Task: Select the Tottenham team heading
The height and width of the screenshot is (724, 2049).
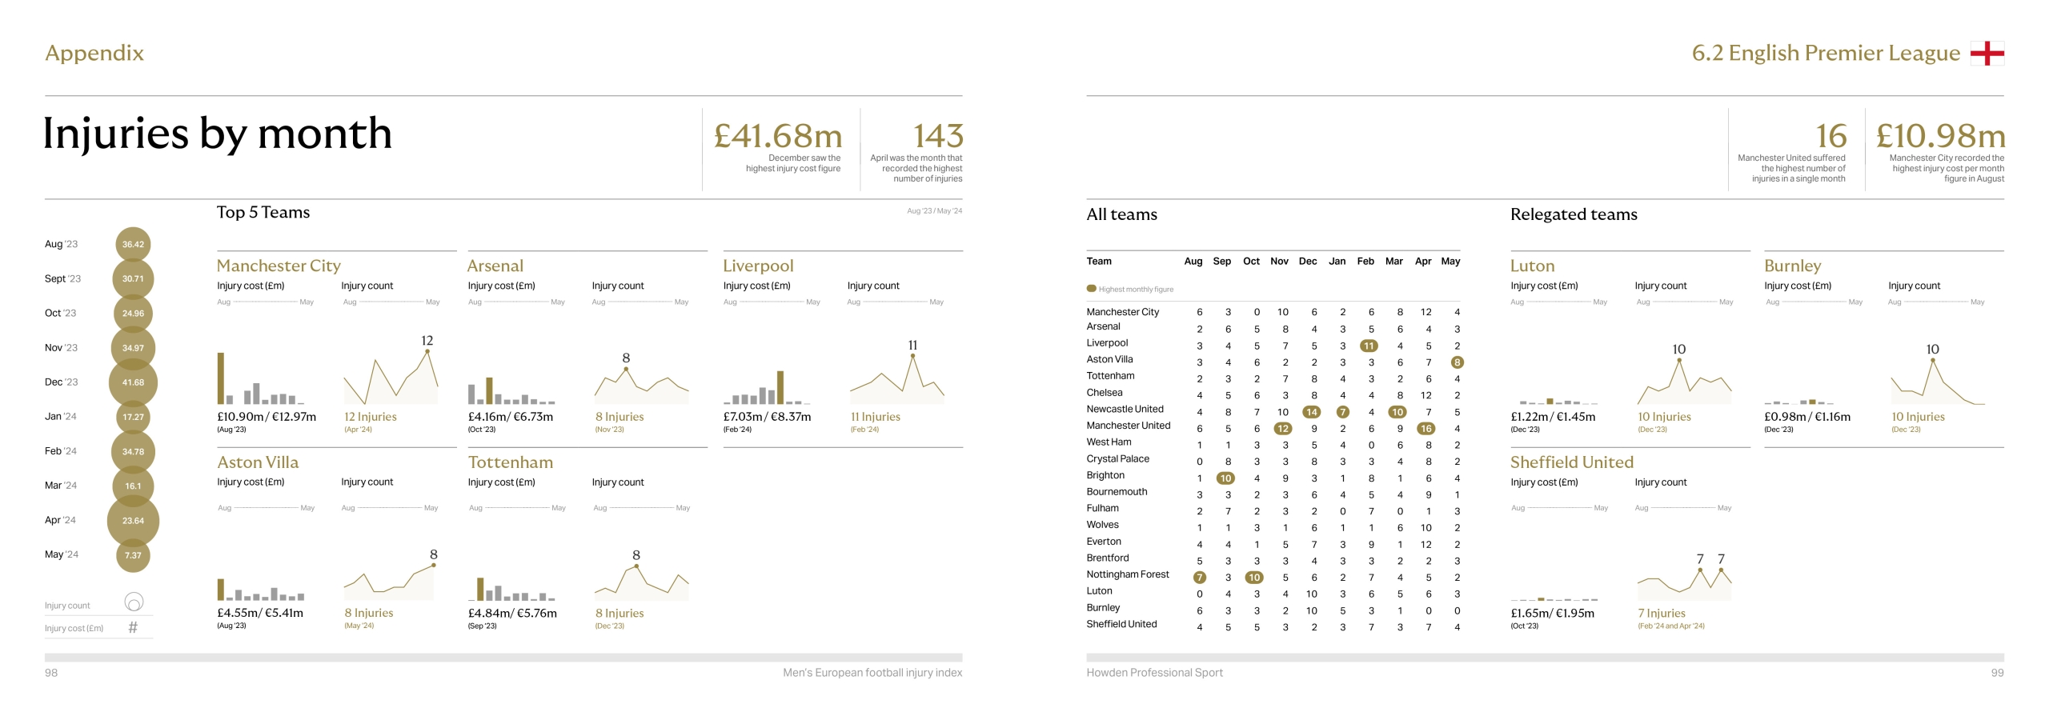Action: pyautogui.click(x=510, y=462)
